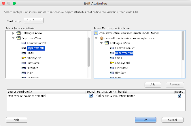Click the EmployeesView view object icon
The height and width of the screenshot is (126, 191).
click(18, 38)
